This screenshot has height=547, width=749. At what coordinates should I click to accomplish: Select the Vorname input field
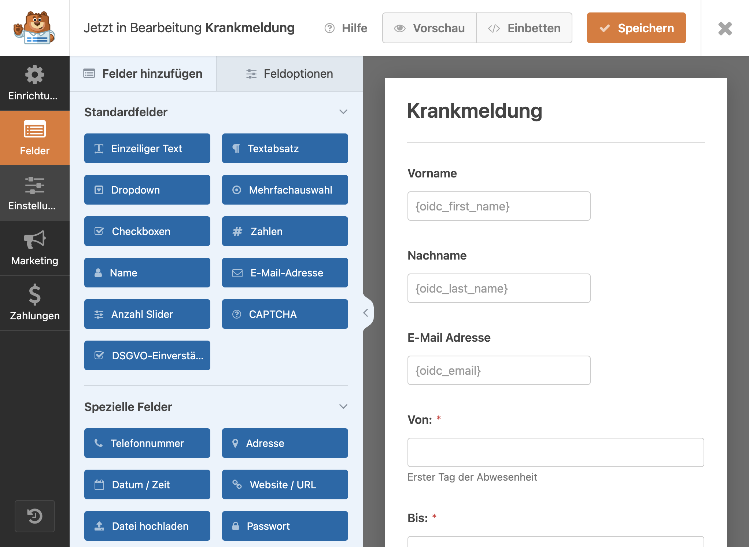coord(499,206)
